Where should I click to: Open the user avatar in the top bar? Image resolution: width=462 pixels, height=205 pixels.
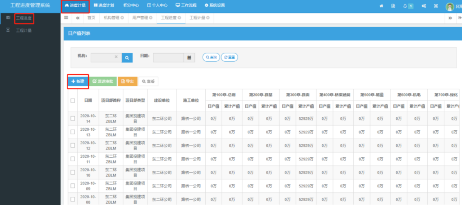click(450, 6)
